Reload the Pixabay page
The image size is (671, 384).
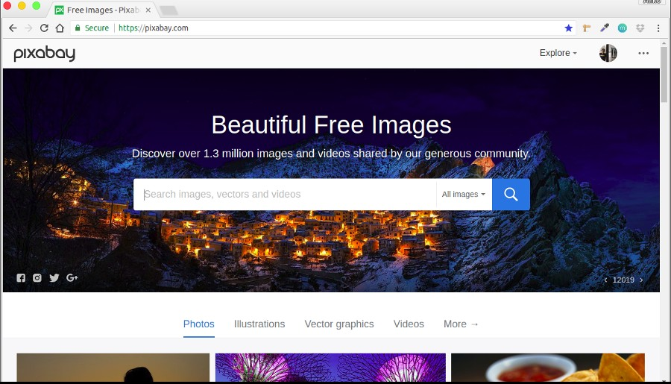pyautogui.click(x=44, y=28)
